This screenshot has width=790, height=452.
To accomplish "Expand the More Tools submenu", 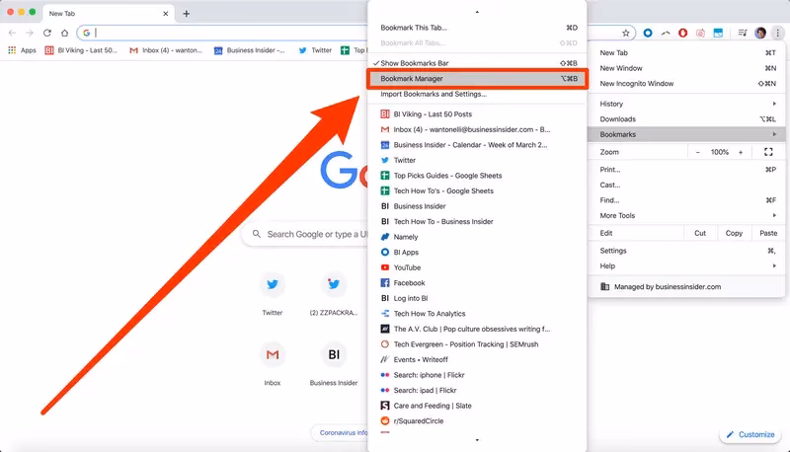I will (686, 215).
